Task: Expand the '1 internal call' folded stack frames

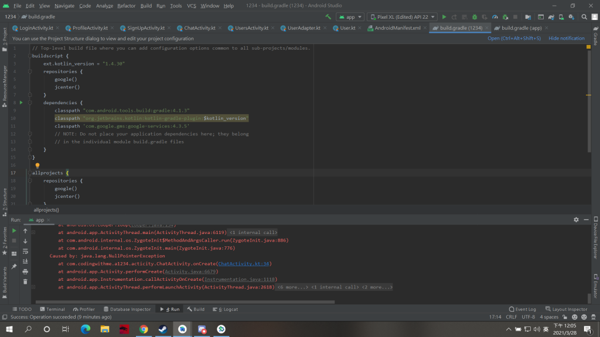Action: pyautogui.click(x=253, y=232)
